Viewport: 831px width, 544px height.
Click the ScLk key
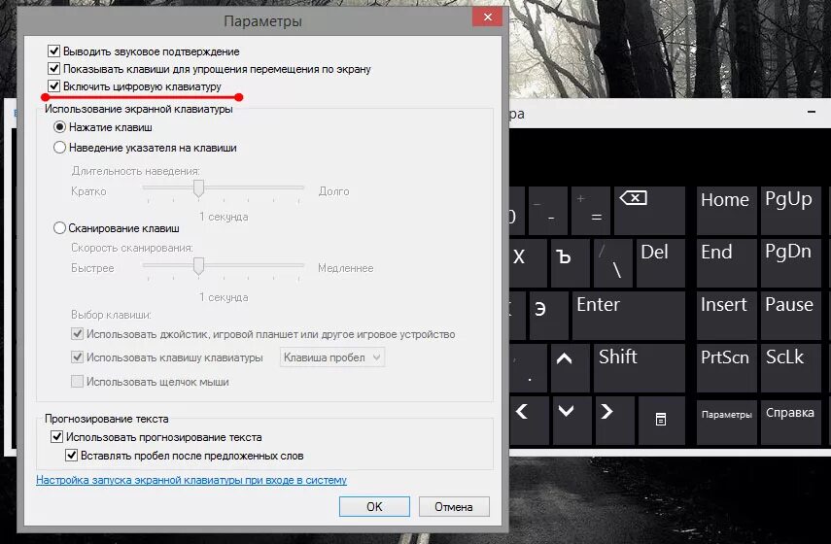[790, 369]
